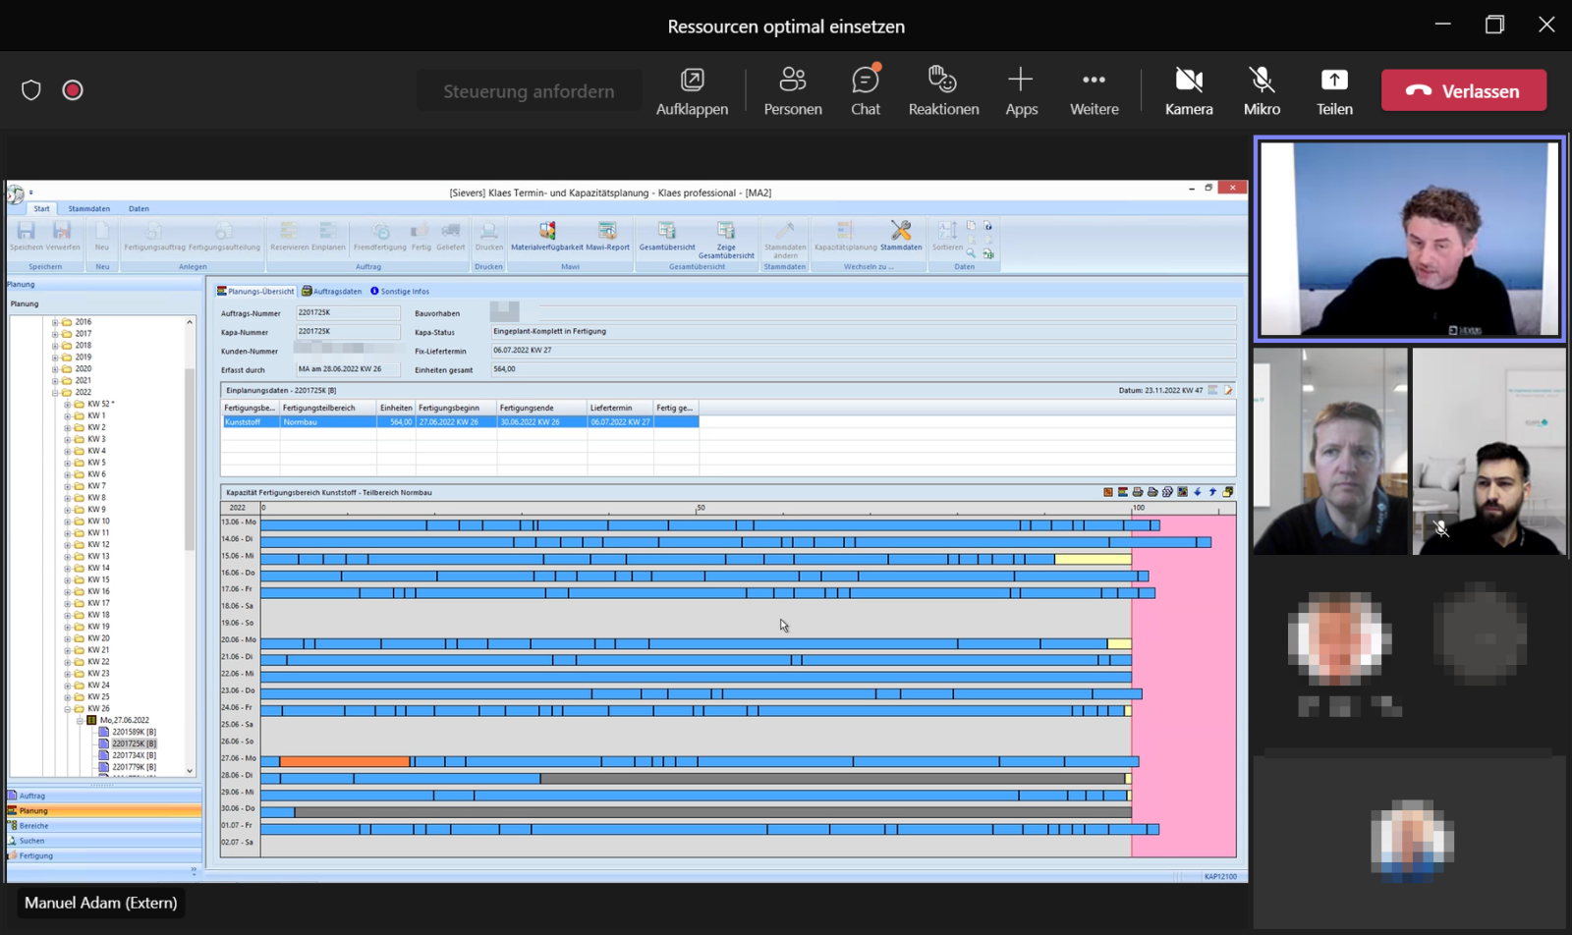The image size is (1572, 935).
Task: Toggle the Kamera on
Action: pos(1188,90)
